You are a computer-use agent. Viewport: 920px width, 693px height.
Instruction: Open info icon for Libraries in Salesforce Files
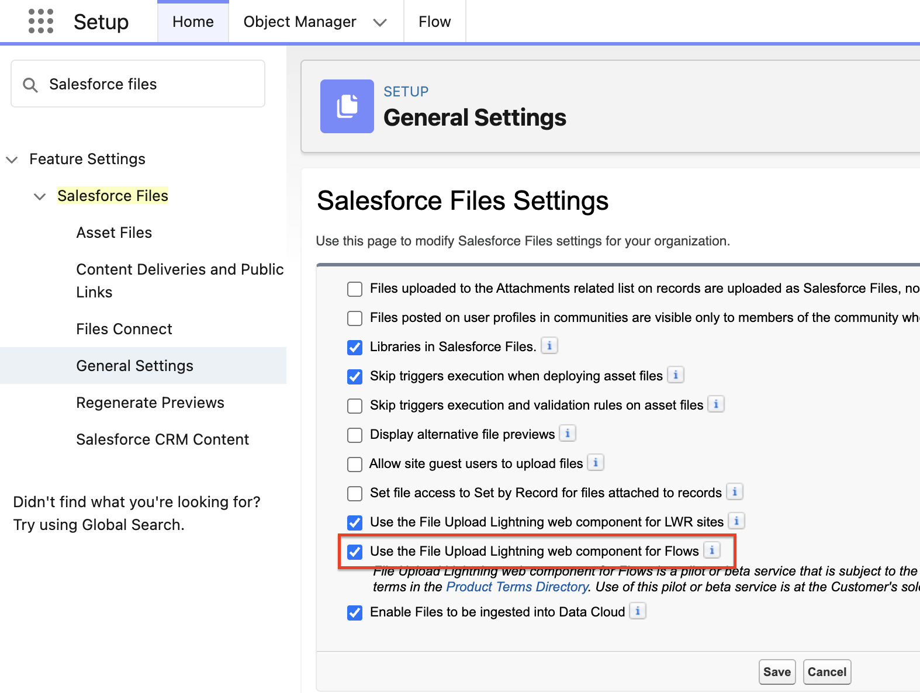point(549,346)
